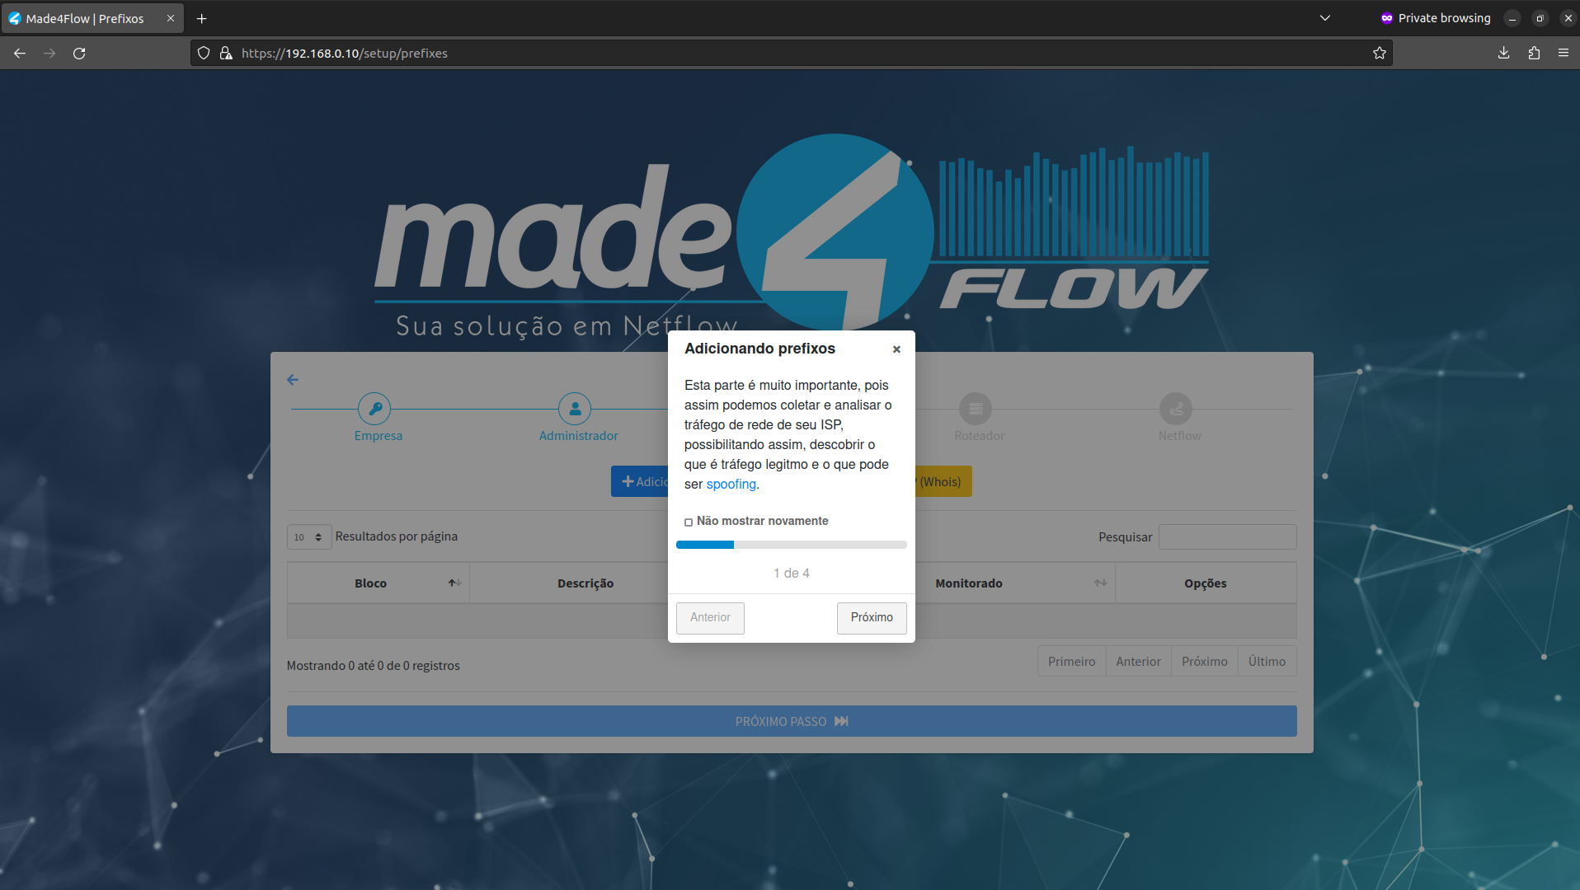Screen dimensions: 1580x890
Task: Click the Mostrando 0 até 0 registros text
Action: pyautogui.click(x=374, y=666)
